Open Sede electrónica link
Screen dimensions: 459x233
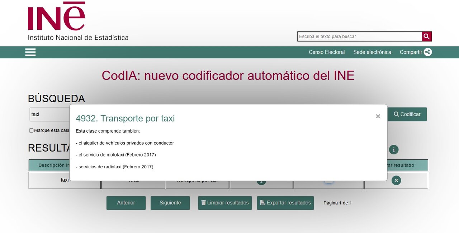coord(372,52)
